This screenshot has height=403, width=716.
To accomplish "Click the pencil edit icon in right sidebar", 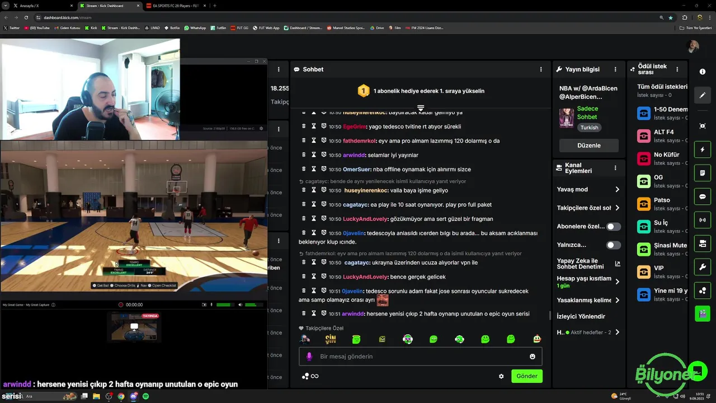I will (703, 95).
